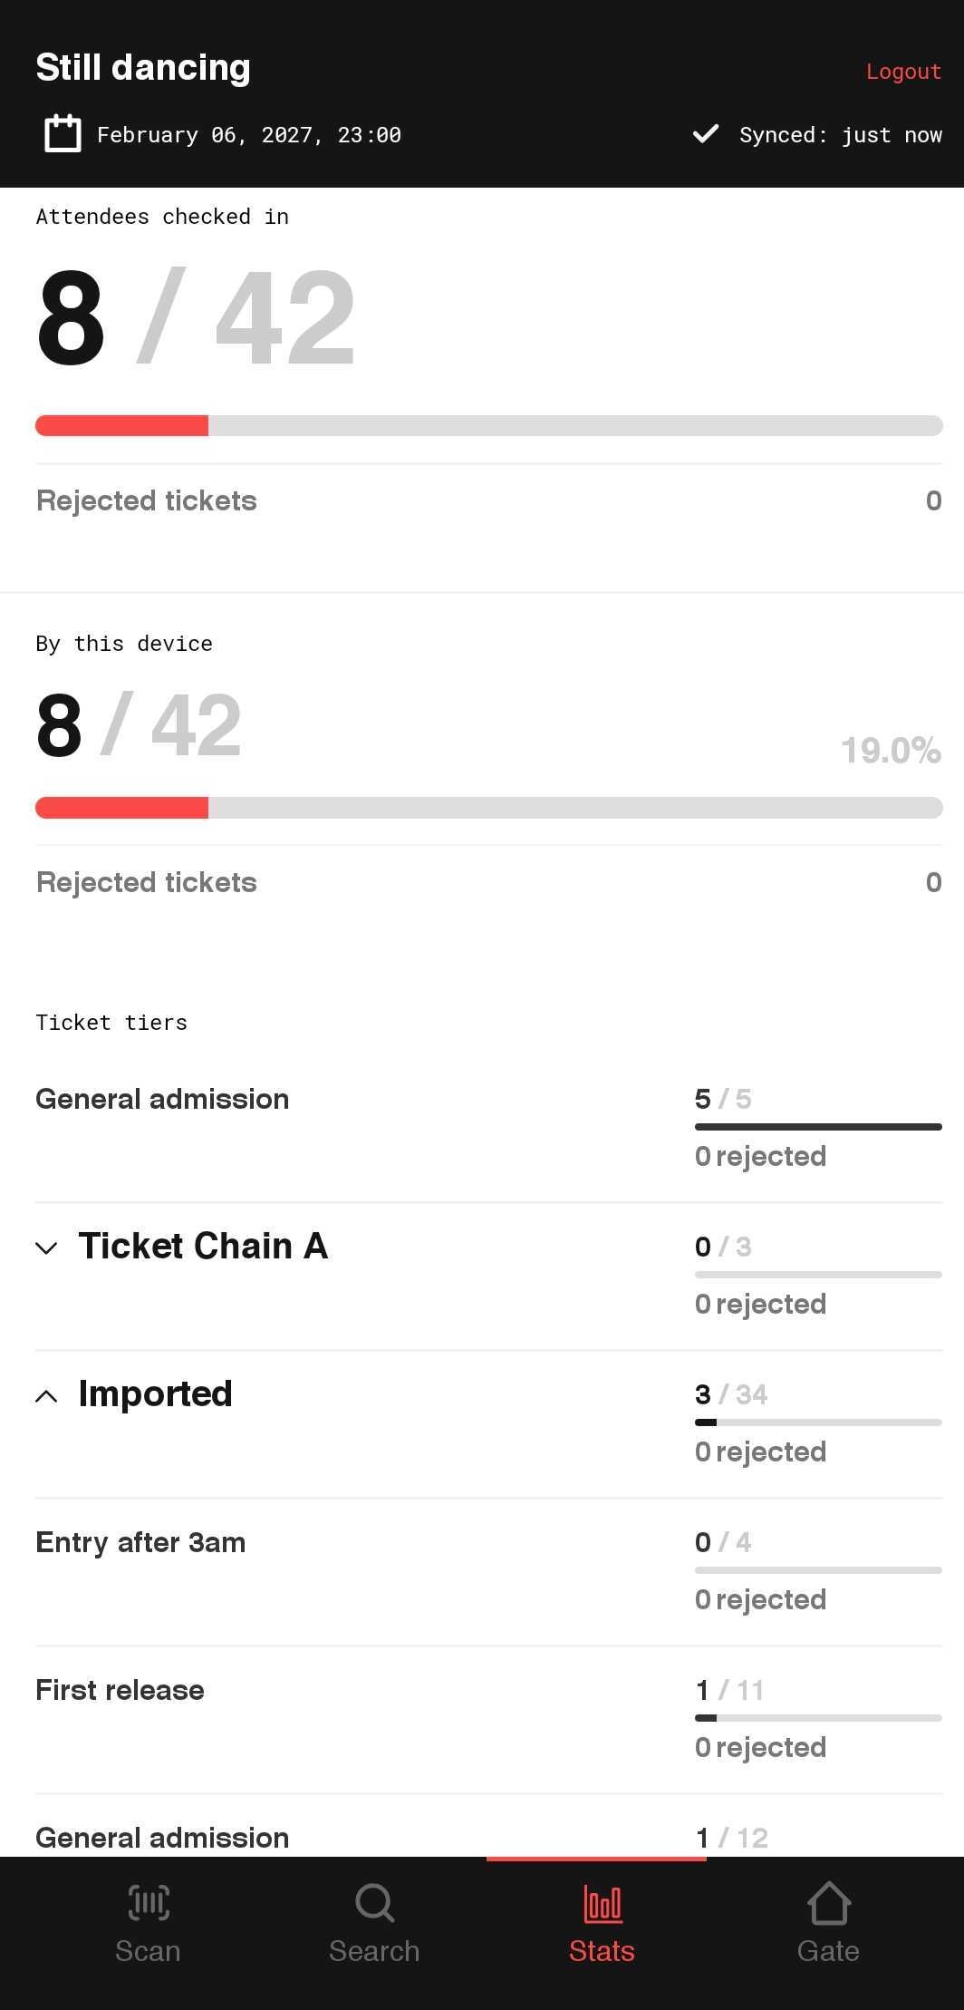The width and height of the screenshot is (964, 2010).
Task: Click the calendar icon beside event date
Action: 63,133
